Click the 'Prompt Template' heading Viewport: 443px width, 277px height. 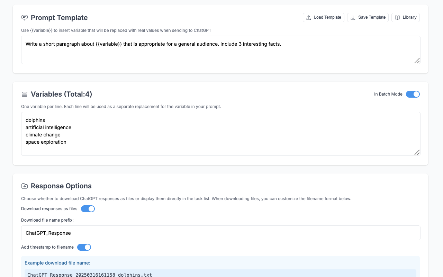(59, 18)
